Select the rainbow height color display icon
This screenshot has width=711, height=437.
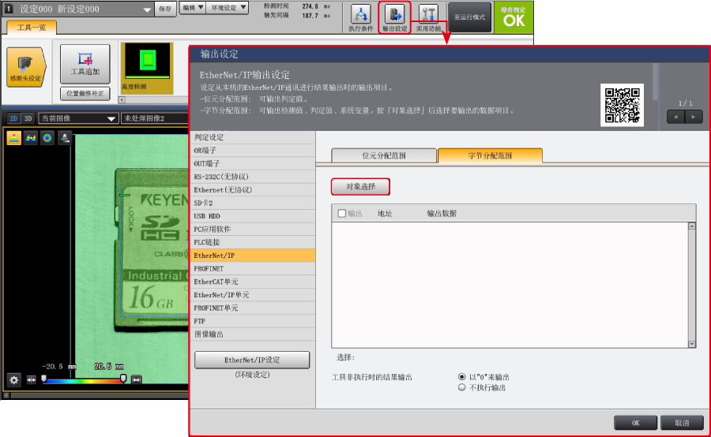(x=14, y=138)
